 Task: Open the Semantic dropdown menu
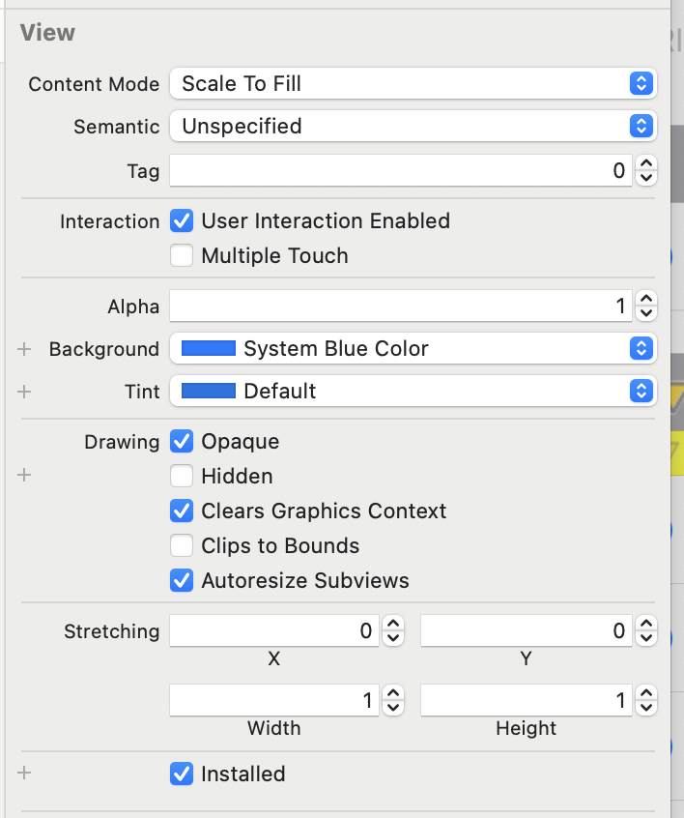(x=413, y=127)
